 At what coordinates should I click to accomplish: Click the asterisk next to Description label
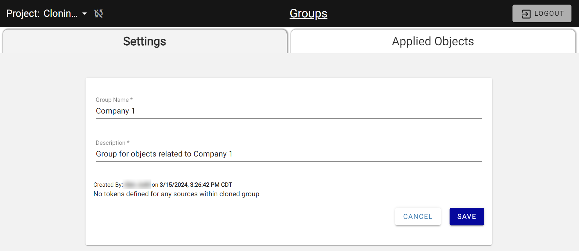point(128,142)
